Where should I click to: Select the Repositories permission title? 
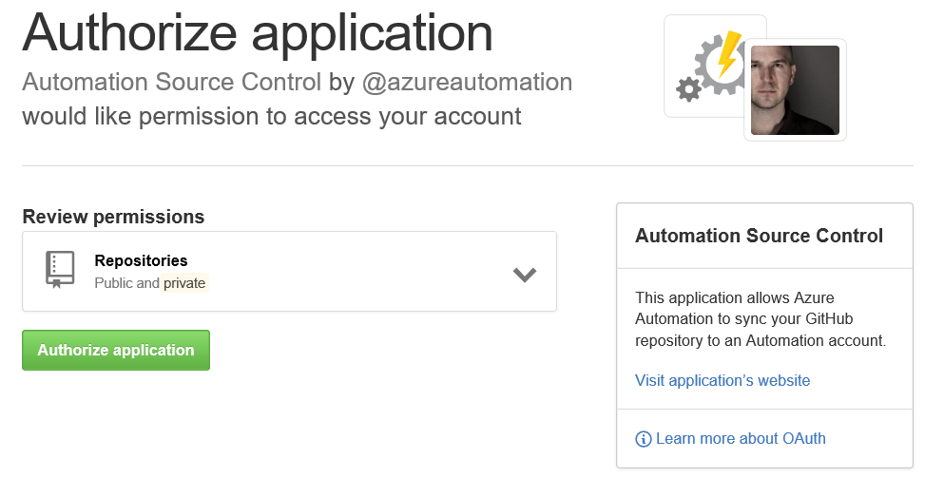point(141,260)
